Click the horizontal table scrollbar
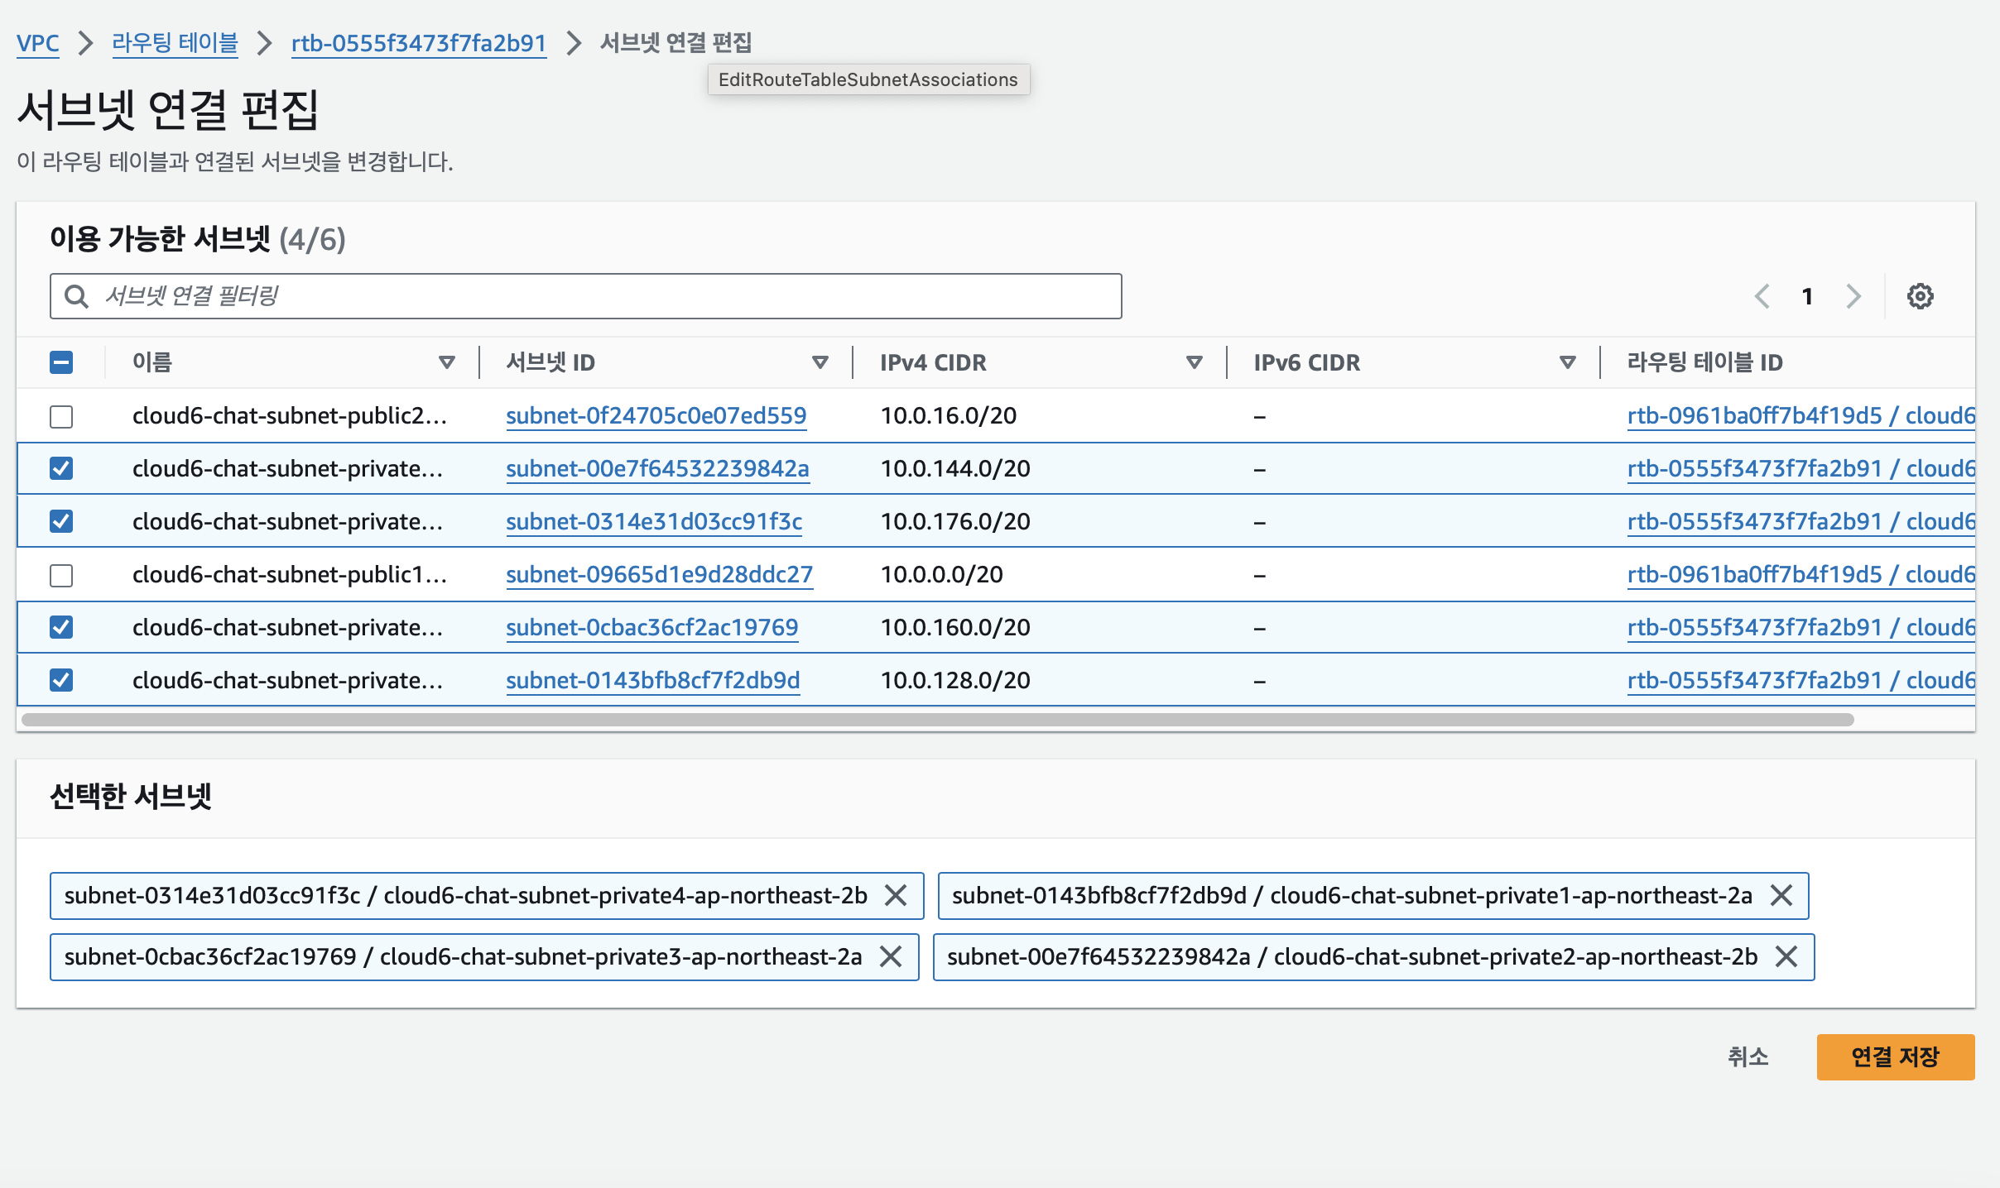 (937, 720)
